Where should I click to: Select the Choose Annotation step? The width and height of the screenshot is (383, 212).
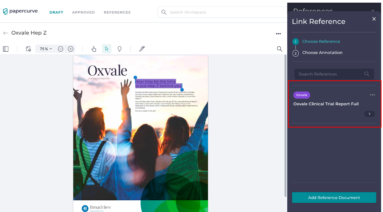[x=322, y=53]
